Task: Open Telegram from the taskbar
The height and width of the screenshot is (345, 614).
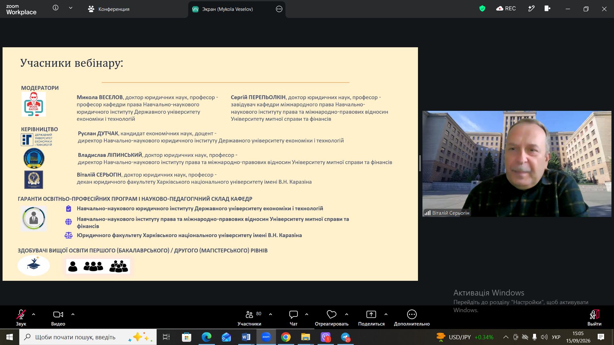Action: (x=345, y=337)
